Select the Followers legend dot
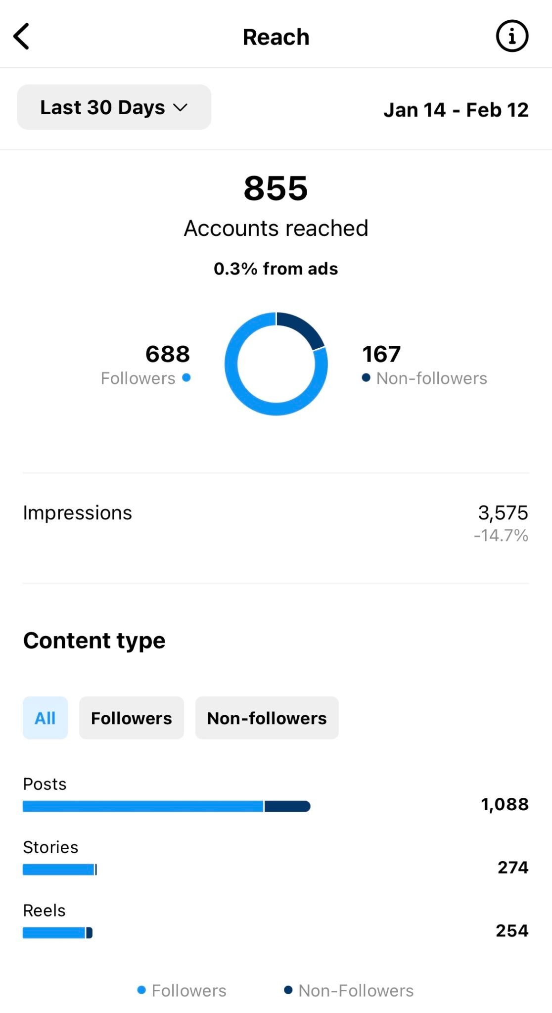Image resolution: width=552 pixels, height=1013 pixels. point(186,378)
